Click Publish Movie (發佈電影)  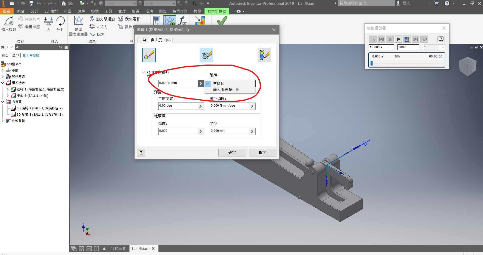click(x=129, y=19)
